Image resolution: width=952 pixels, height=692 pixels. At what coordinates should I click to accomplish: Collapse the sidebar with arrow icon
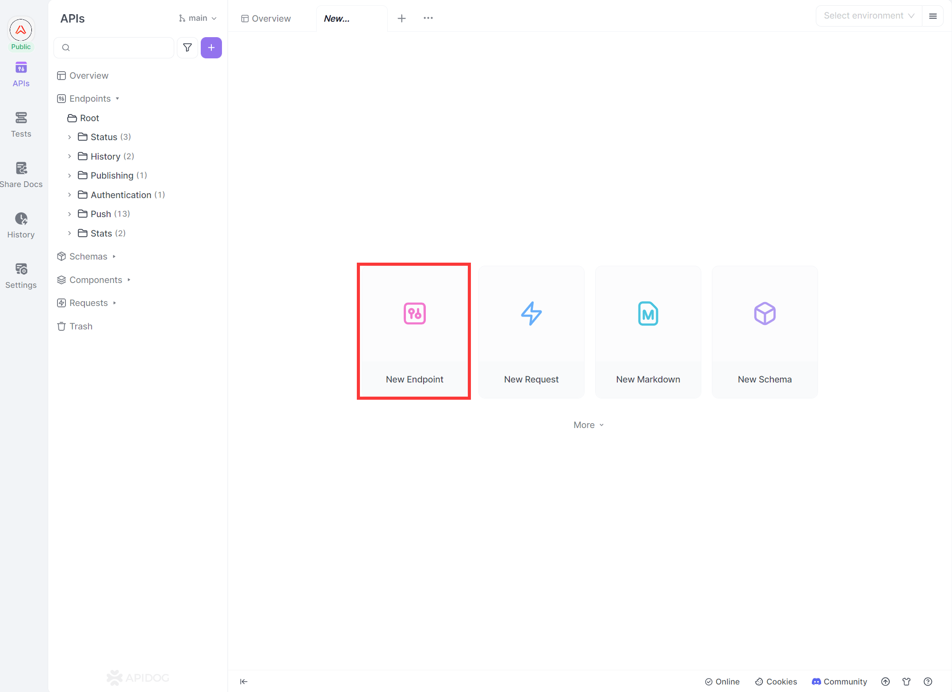(x=244, y=681)
